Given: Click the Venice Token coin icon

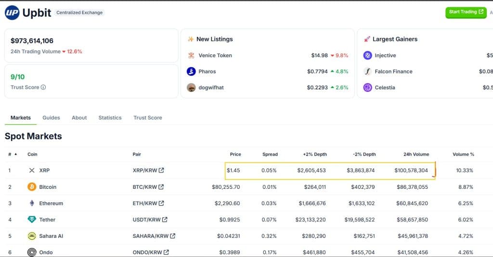Looking at the screenshot, I should point(191,56).
